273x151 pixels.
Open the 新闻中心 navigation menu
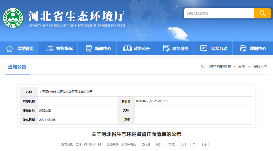point(103,48)
